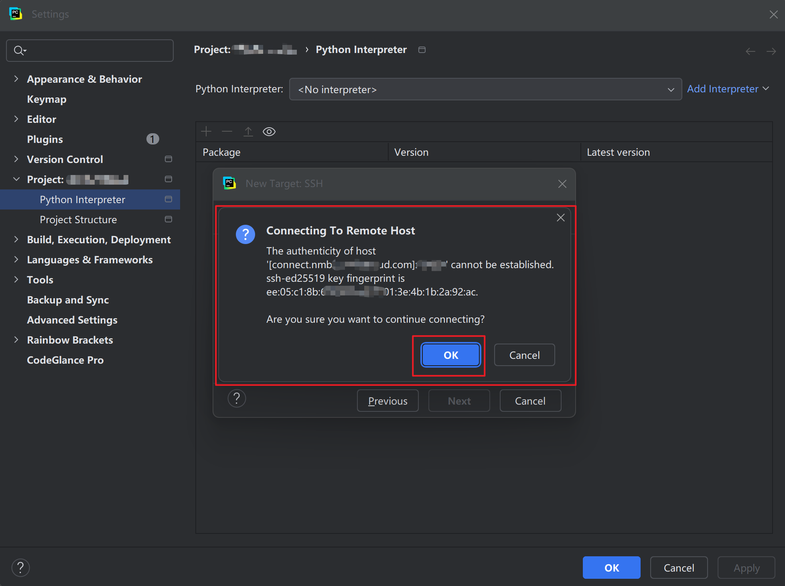Expand Rainbow Brackets section
The width and height of the screenshot is (785, 586).
pyautogui.click(x=16, y=340)
